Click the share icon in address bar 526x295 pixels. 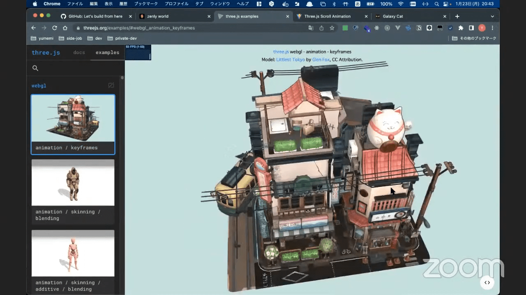pos(321,28)
